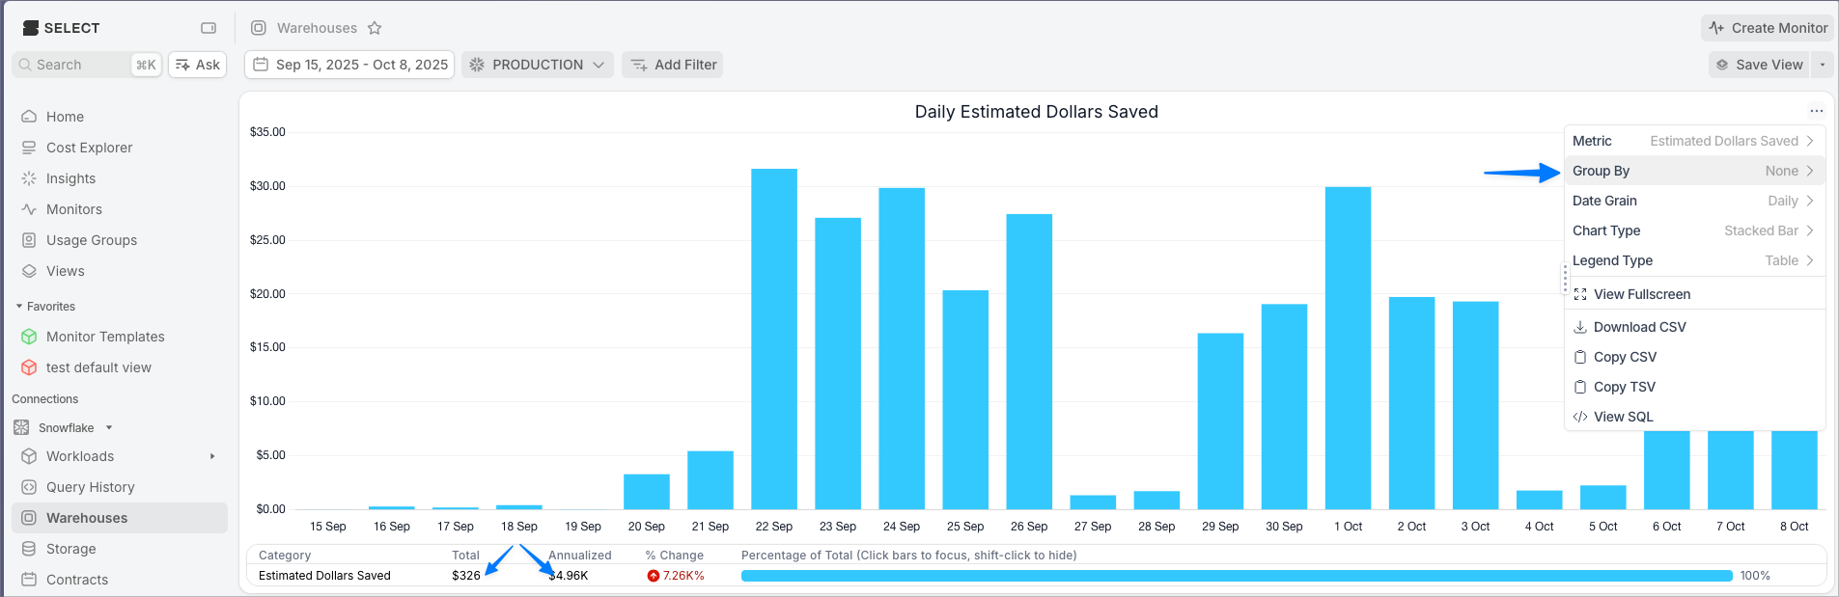This screenshot has width=1839, height=597.
Task: Click the Create Monitor button
Action: tap(1768, 28)
